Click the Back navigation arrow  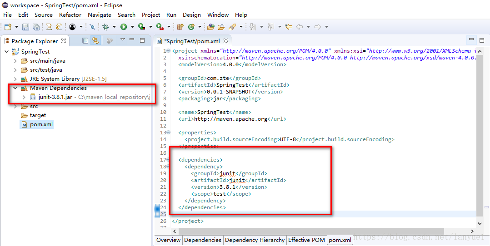pyautogui.click(x=300, y=27)
